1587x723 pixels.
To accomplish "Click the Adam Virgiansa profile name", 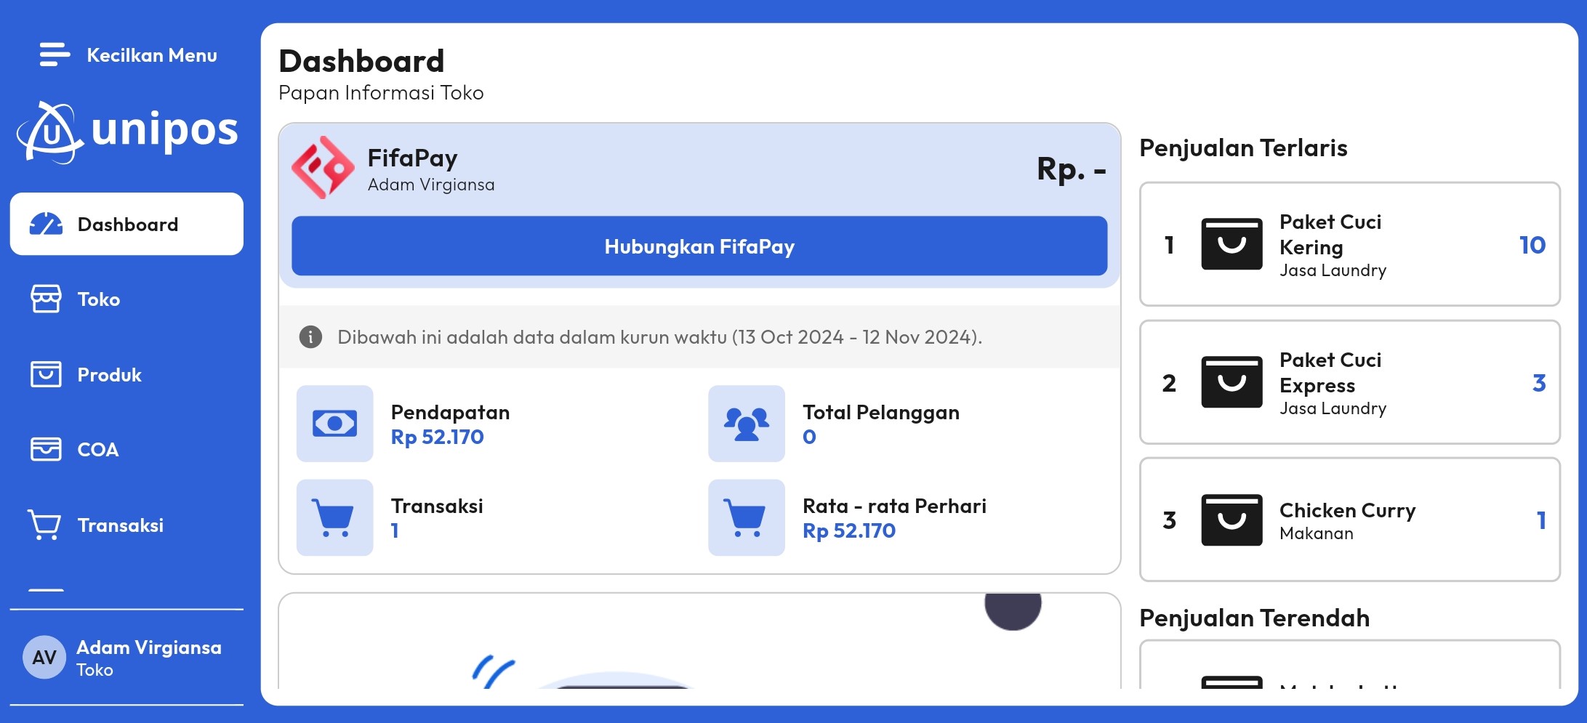I will click(149, 647).
